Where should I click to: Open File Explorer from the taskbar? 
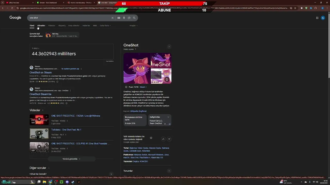pyautogui.click(x=44, y=182)
